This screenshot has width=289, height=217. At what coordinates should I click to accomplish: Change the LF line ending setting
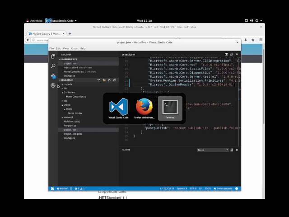(x=200, y=189)
